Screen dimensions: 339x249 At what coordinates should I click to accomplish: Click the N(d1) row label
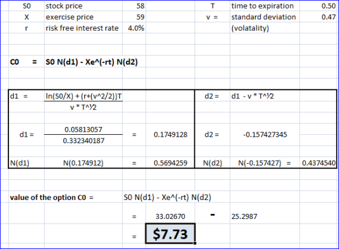19,163
